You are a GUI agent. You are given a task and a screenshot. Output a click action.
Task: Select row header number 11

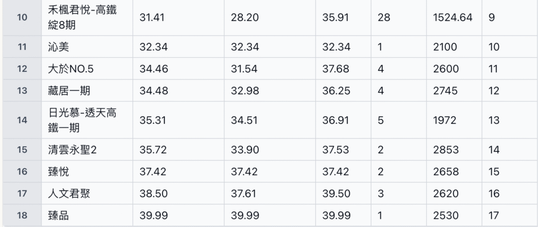tap(22, 47)
